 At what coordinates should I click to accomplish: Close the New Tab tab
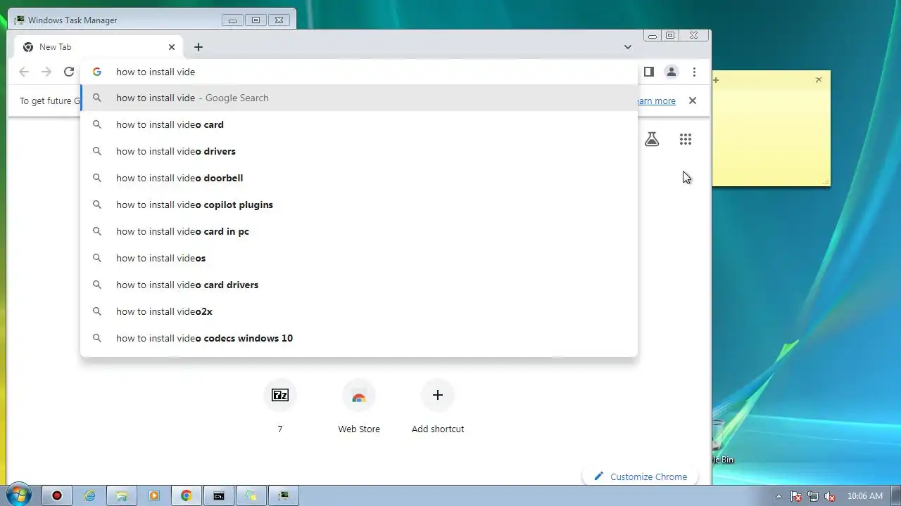(172, 47)
